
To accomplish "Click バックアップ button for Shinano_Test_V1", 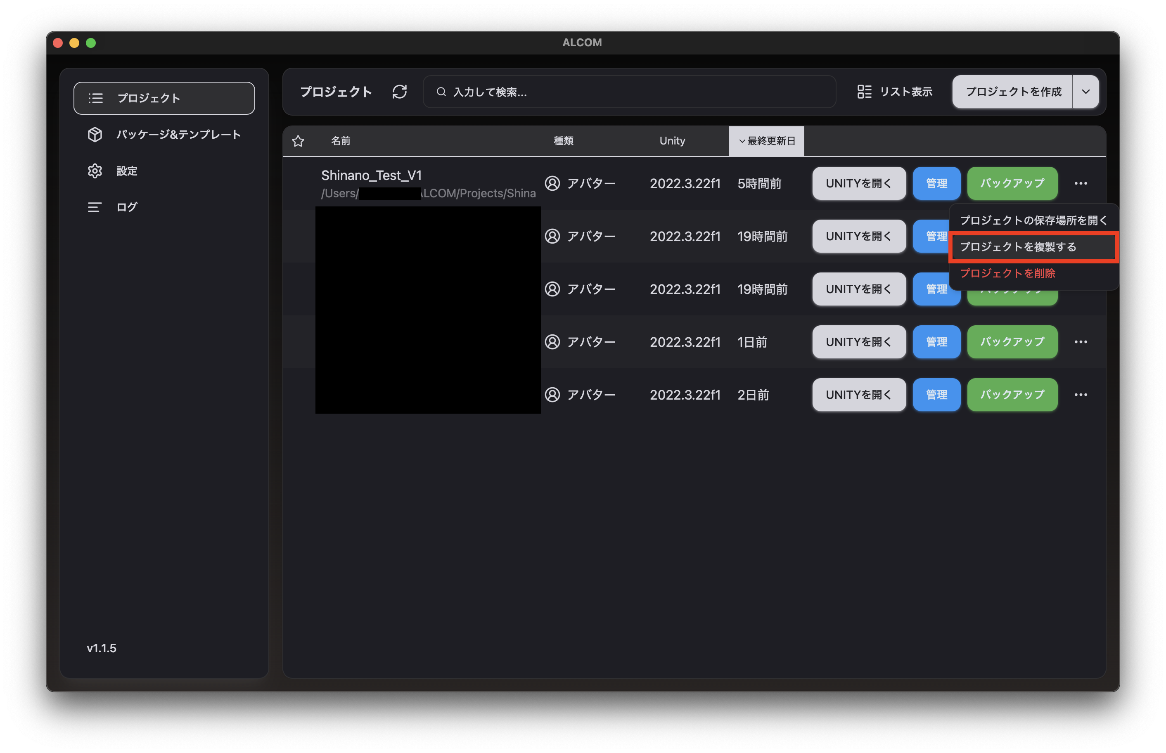I will coord(1012,183).
